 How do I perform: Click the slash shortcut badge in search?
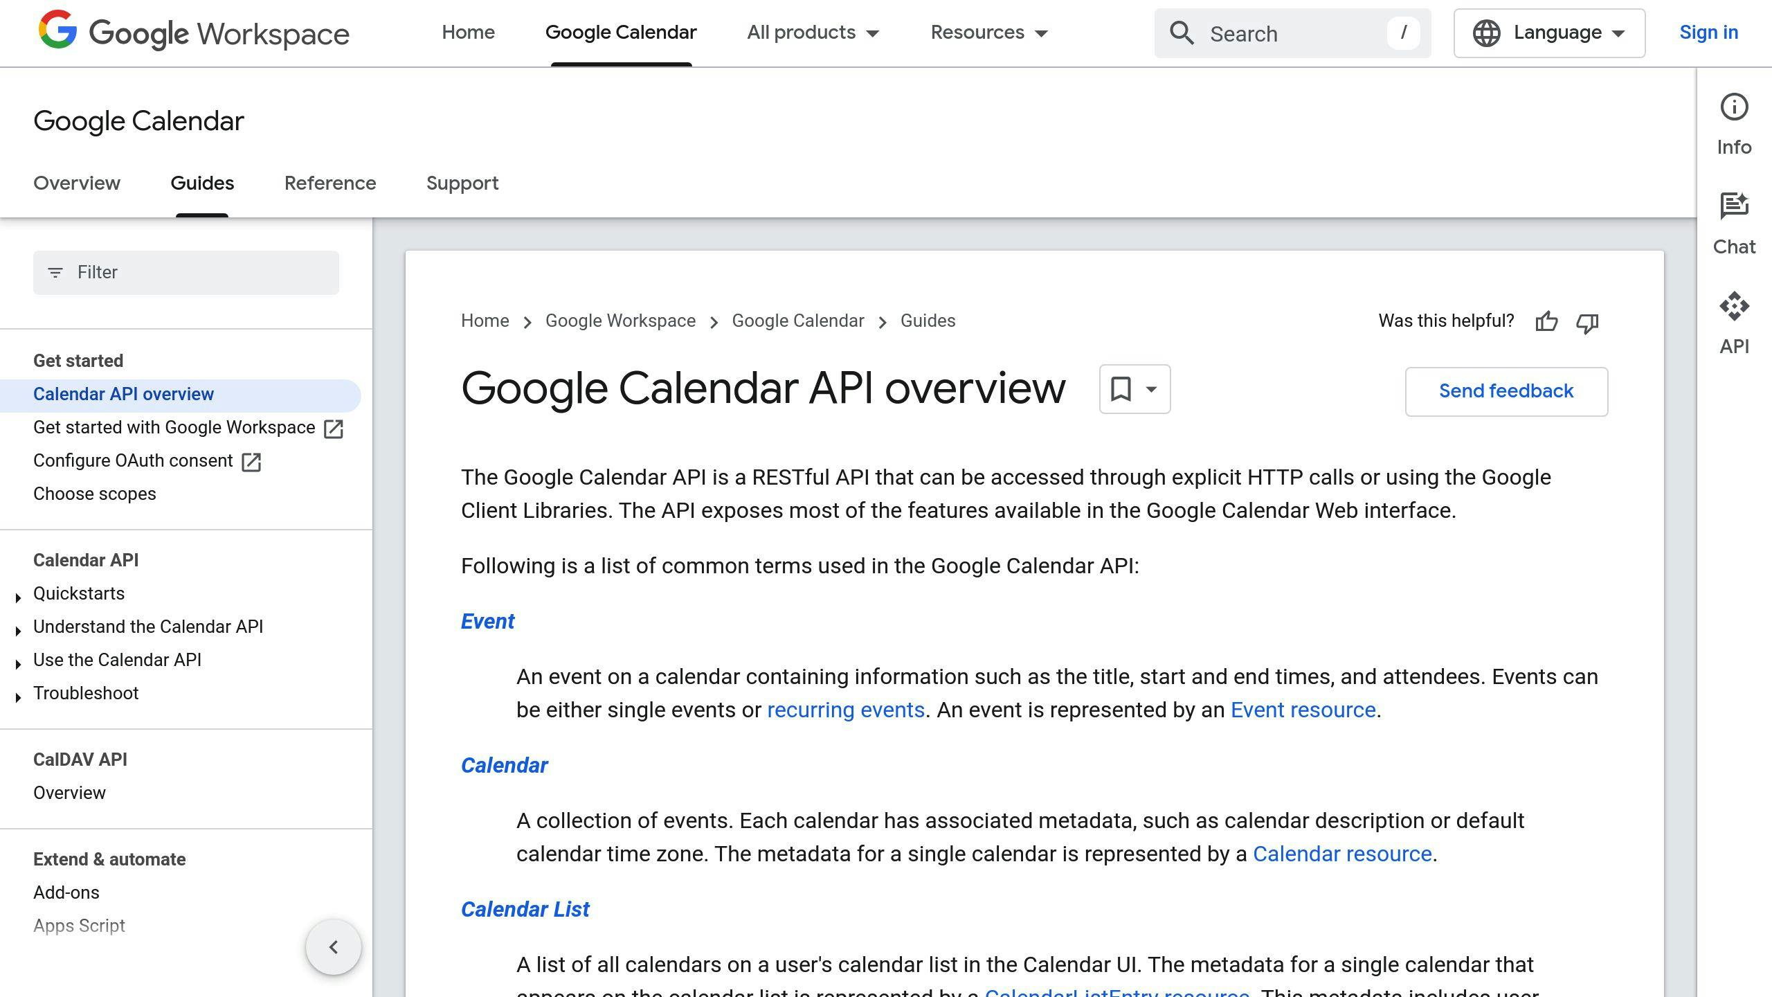1403,33
